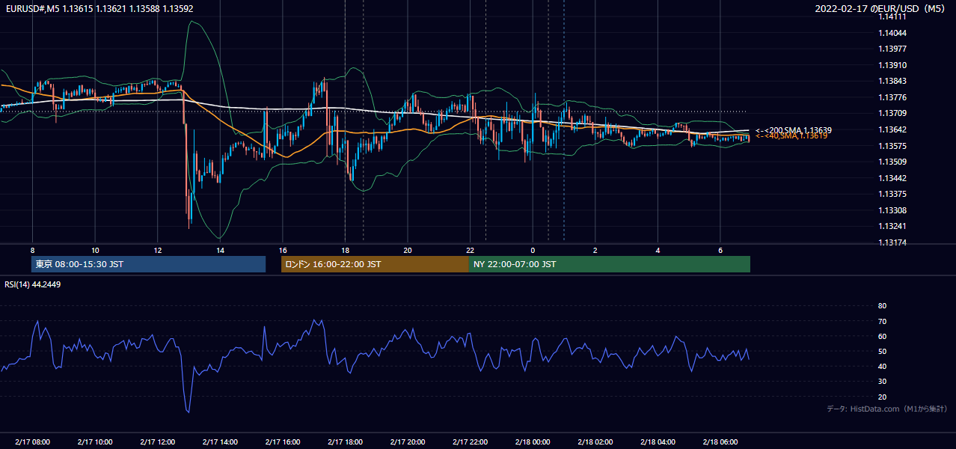The image size is (956, 449).
Task: Click the 2/17 18:00 bottom time label
Action: [x=345, y=442]
